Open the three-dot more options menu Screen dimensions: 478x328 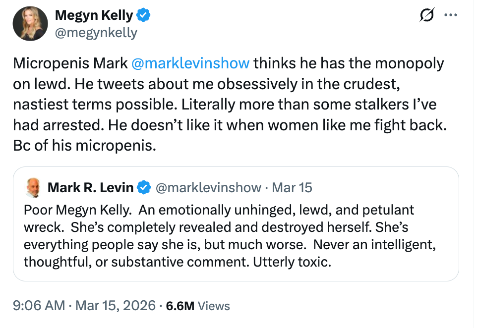coord(450,15)
